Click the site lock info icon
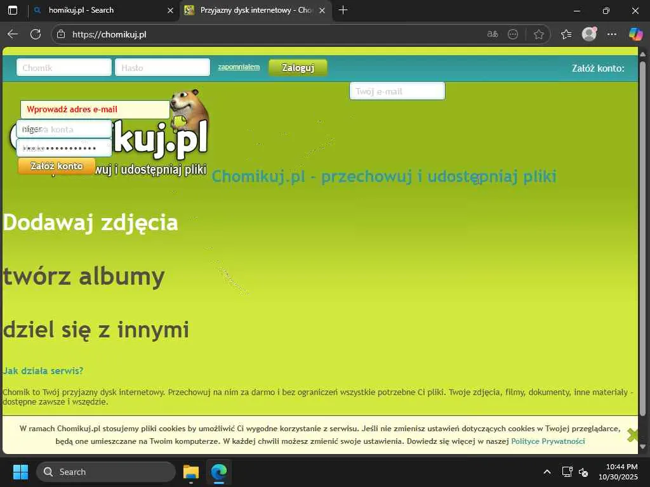 coord(61,34)
